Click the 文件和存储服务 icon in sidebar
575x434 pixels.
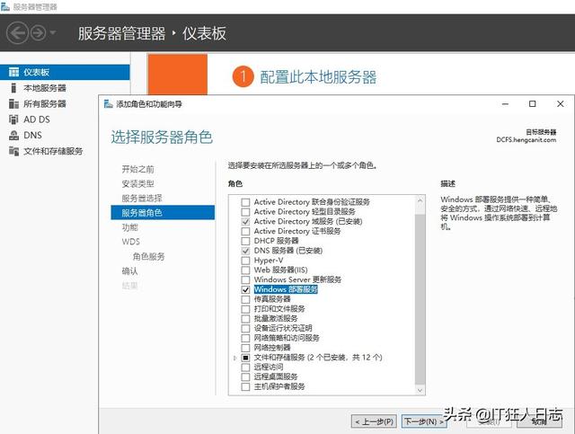pos(13,151)
